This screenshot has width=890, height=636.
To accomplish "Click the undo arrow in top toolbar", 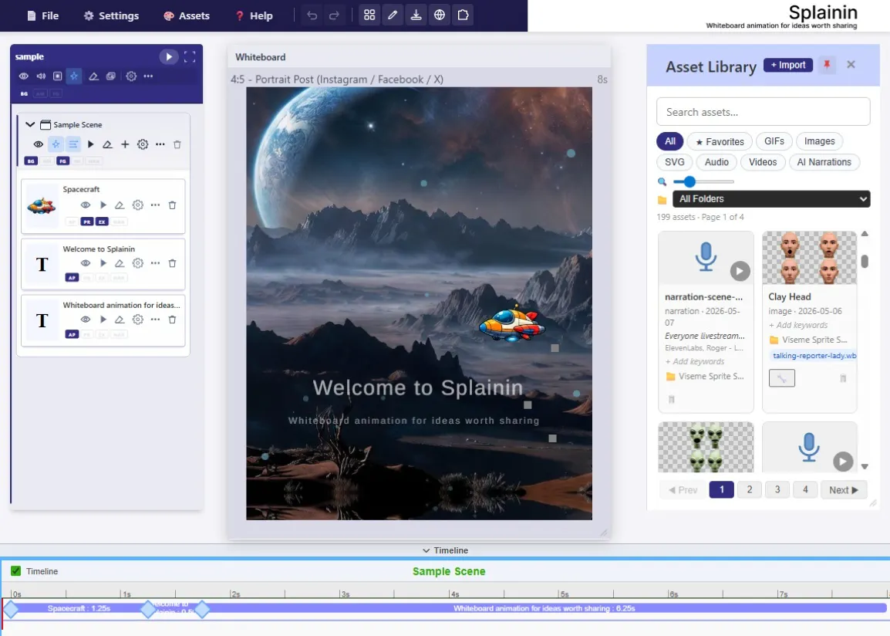I will [x=312, y=15].
